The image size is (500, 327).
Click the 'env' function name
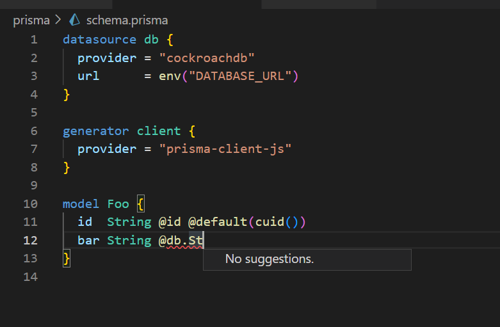(x=170, y=76)
